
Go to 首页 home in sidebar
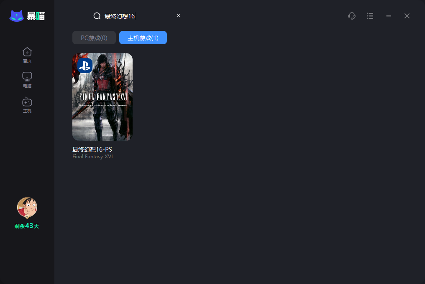27,55
